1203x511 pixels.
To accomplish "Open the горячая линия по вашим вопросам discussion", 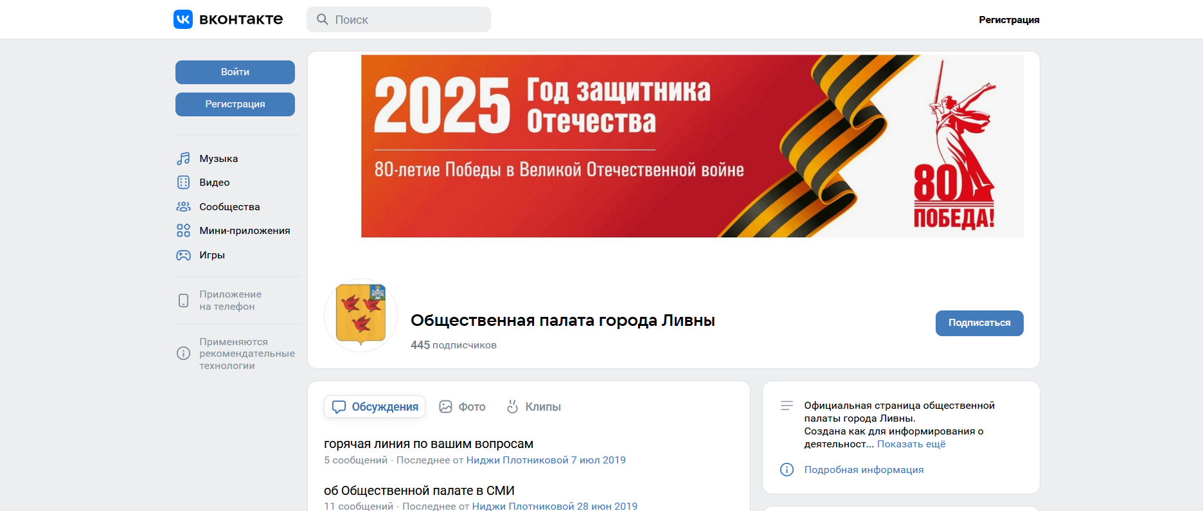I will [429, 444].
